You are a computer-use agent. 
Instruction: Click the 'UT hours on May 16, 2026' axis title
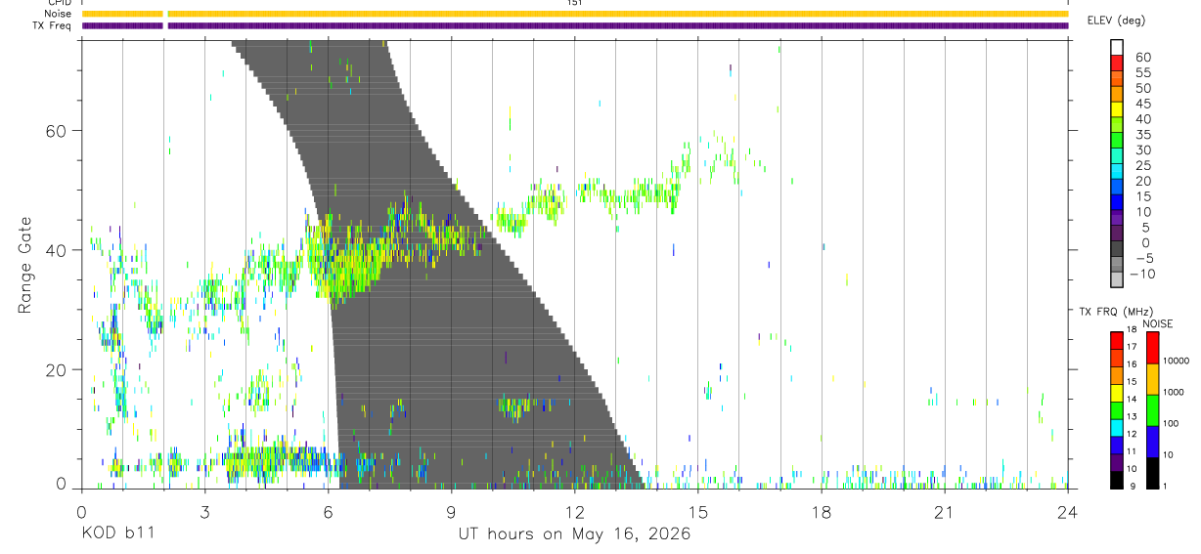point(575,534)
